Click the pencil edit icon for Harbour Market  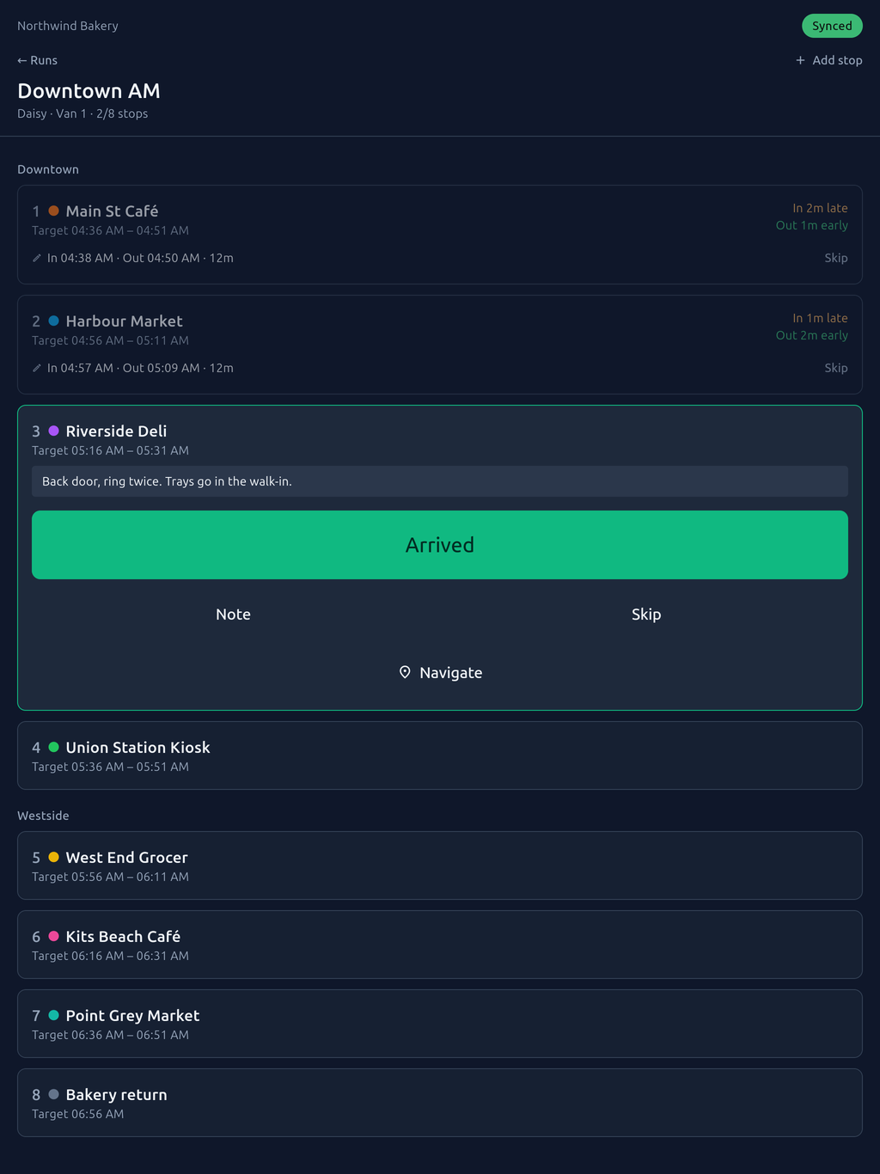tap(37, 368)
